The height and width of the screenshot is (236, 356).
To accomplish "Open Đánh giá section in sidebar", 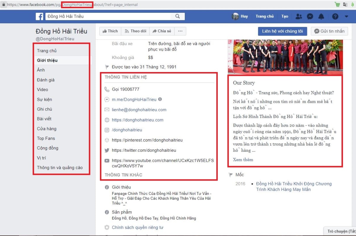I will 46,80.
